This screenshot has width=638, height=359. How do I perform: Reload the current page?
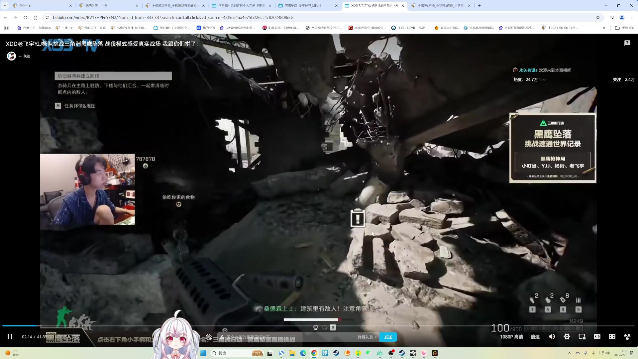25,18
